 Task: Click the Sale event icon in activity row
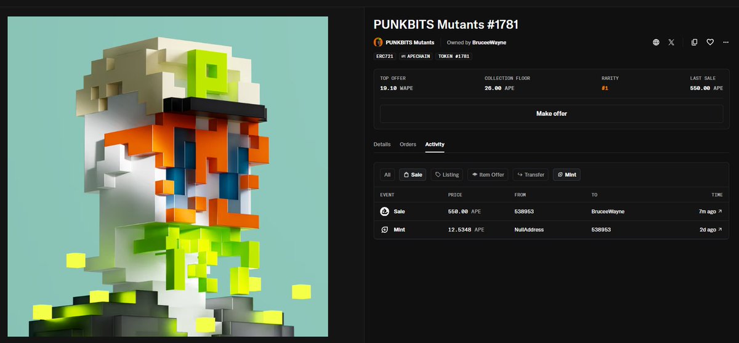click(385, 211)
